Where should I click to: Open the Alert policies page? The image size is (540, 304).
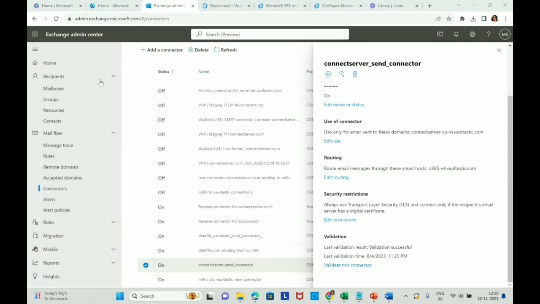(x=57, y=210)
